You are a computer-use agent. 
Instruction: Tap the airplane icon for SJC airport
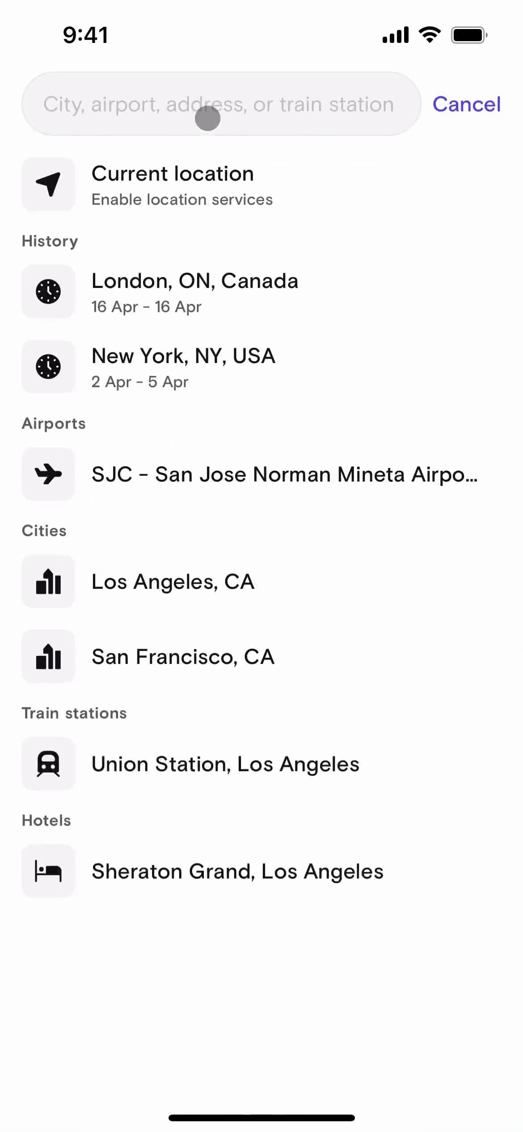(48, 474)
